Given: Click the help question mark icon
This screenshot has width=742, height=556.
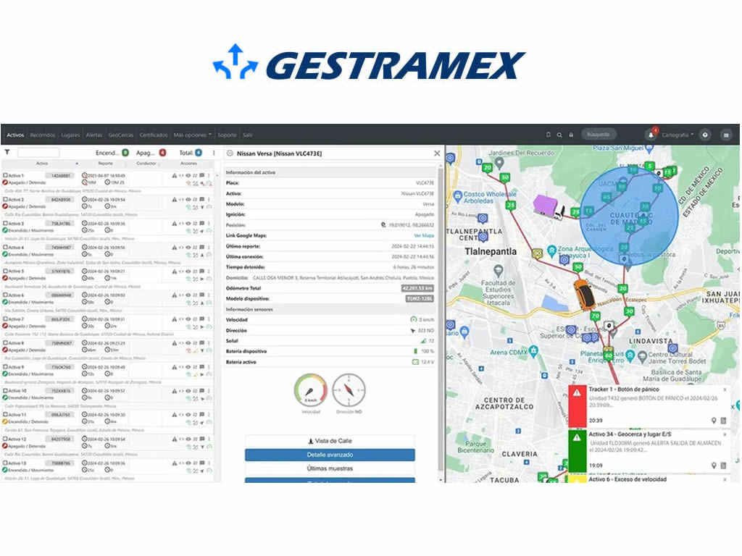Looking at the screenshot, I should pyautogui.click(x=704, y=135).
